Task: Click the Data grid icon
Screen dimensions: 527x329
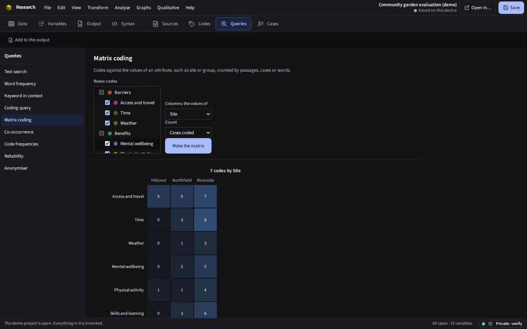Action: pos(11,24)
